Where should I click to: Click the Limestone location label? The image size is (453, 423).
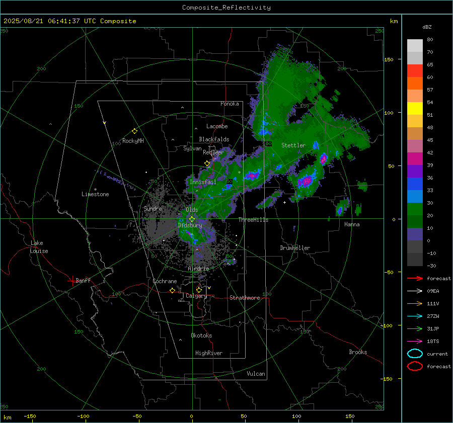[95, 194]
